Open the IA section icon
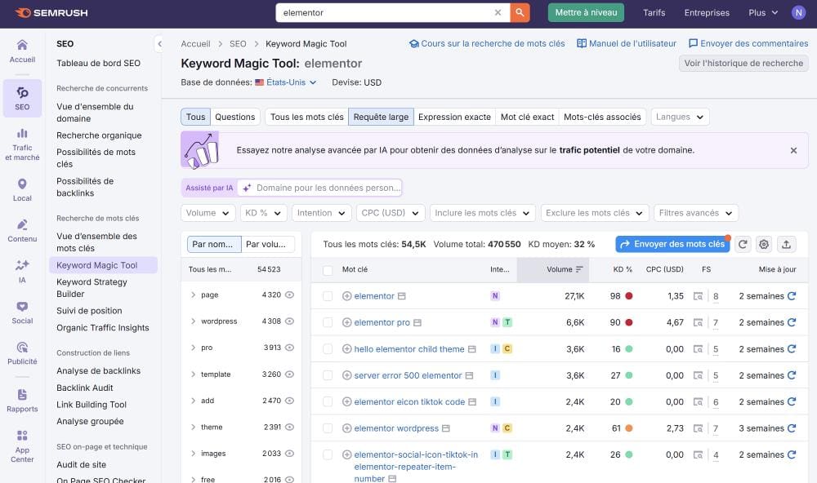Screen dimensions: 817x483 (22, 272)
